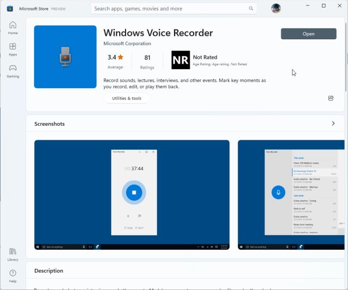Click the Windows Voice Recorder title
Image resolution: width=348 pixels, height=290 pixels.
[158, 33]
